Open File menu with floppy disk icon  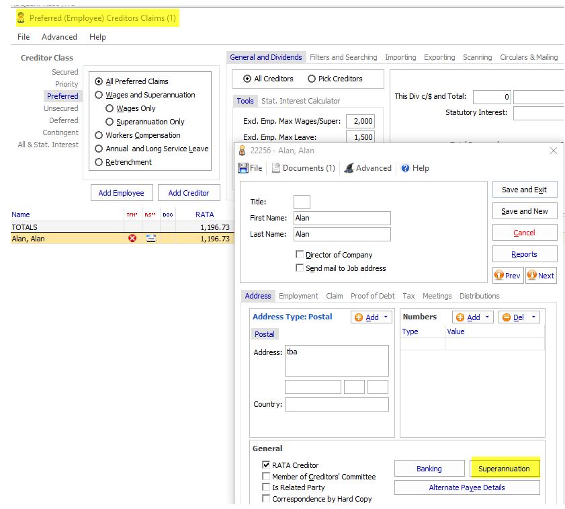tap(250, 168)
